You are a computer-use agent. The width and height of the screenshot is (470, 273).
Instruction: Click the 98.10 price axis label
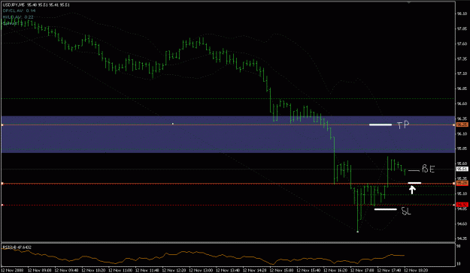point(462,13)
